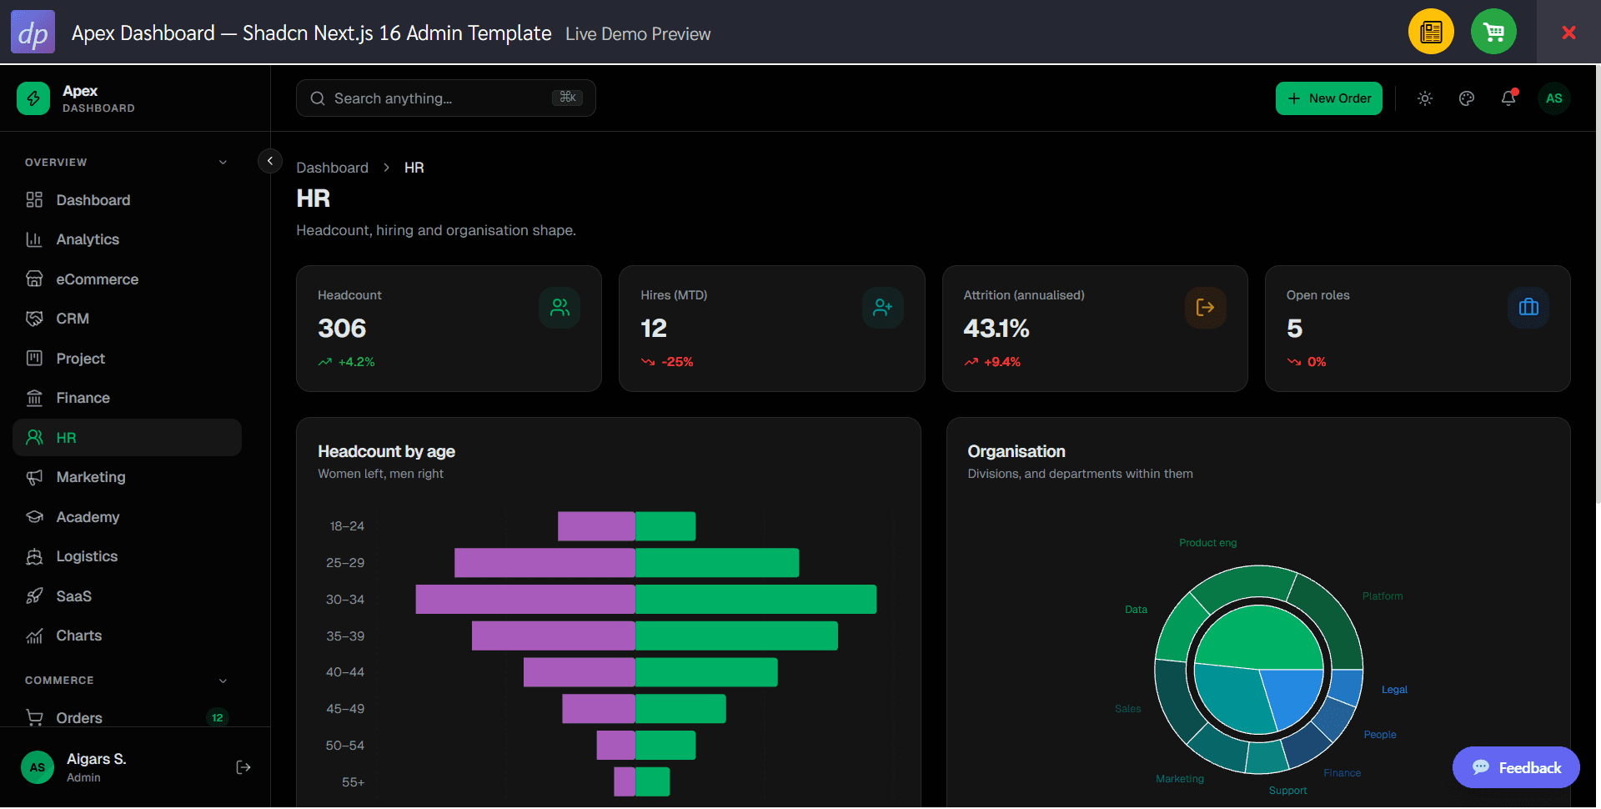This screenshot has height=809, width=1601.
Task: Open SaaS page
Action: [127, 596]
